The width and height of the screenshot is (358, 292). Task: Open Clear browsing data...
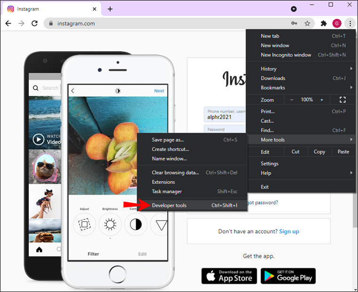[192, 173]
